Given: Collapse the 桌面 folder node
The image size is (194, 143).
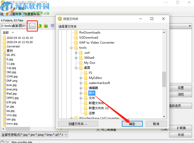Looking at the screenshot, I should [76, 68].
